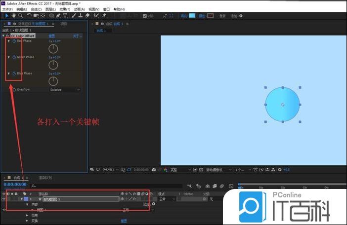Select the Zoom magnifier tool
Image resolution: width=347 pixels, height=225 pixels.
[x=20, y=15]
